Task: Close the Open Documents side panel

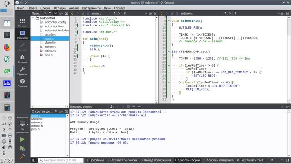Action: (66, 111)
